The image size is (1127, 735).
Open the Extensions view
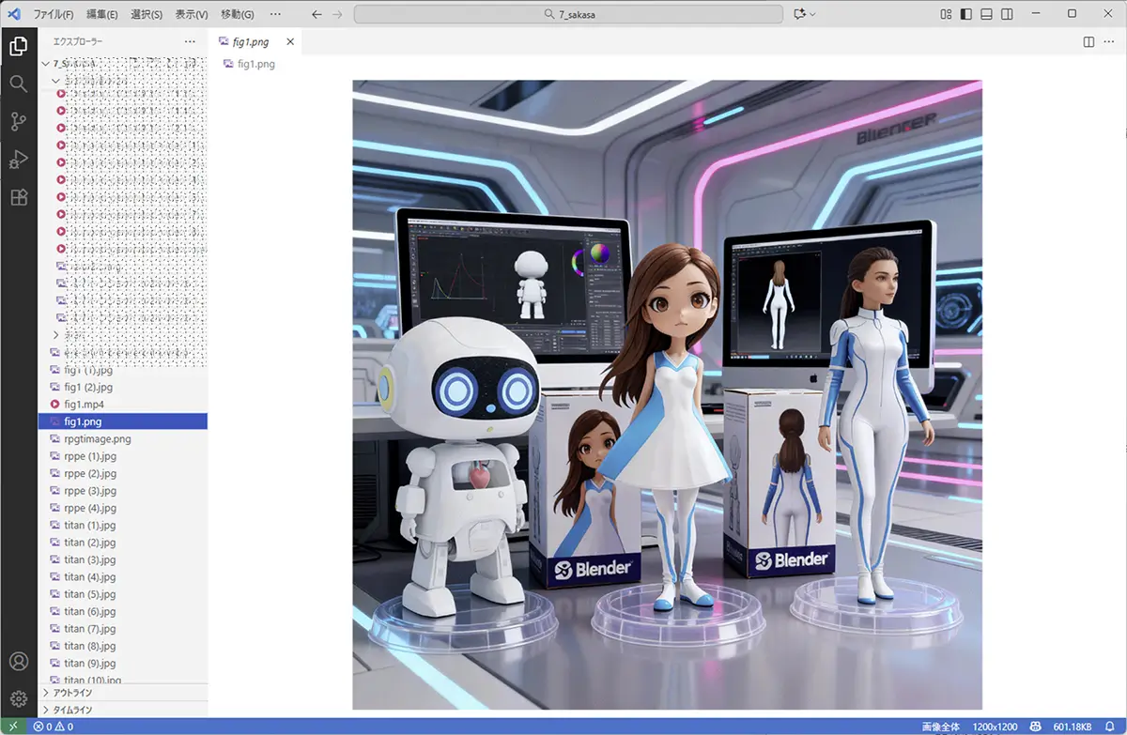tap(18, 197)
